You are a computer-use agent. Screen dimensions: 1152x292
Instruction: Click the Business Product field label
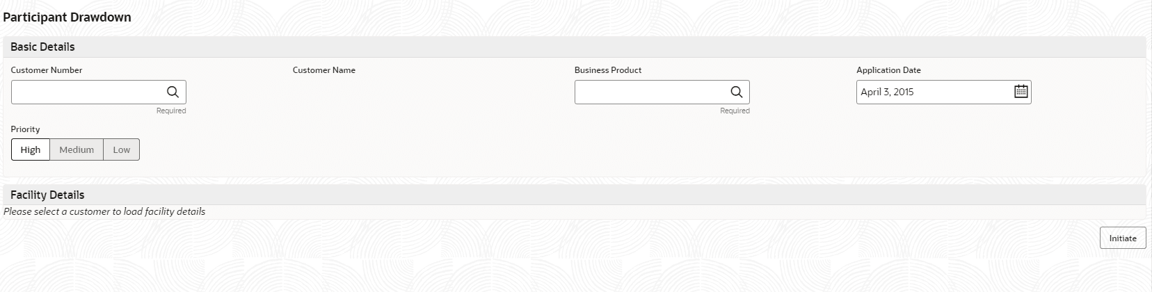[x=608, y=70]
